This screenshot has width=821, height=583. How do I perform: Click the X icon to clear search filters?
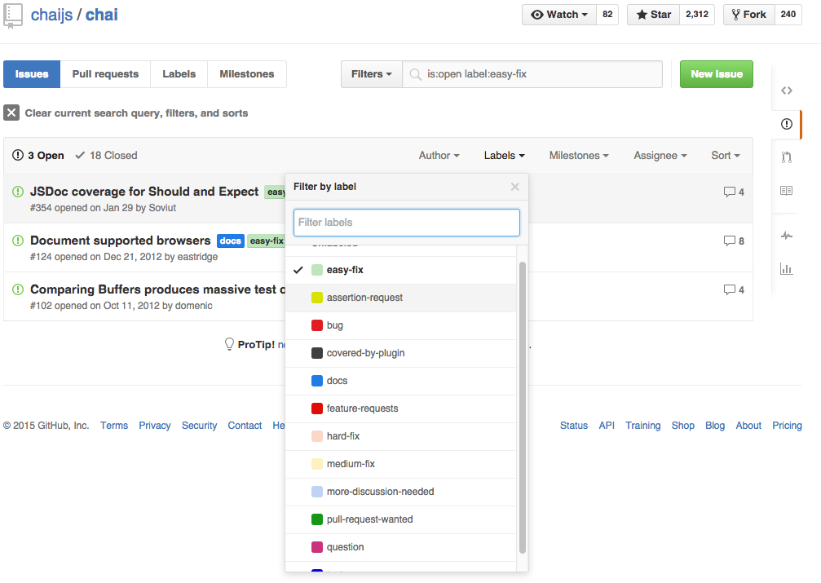click(x=11, y=113)
